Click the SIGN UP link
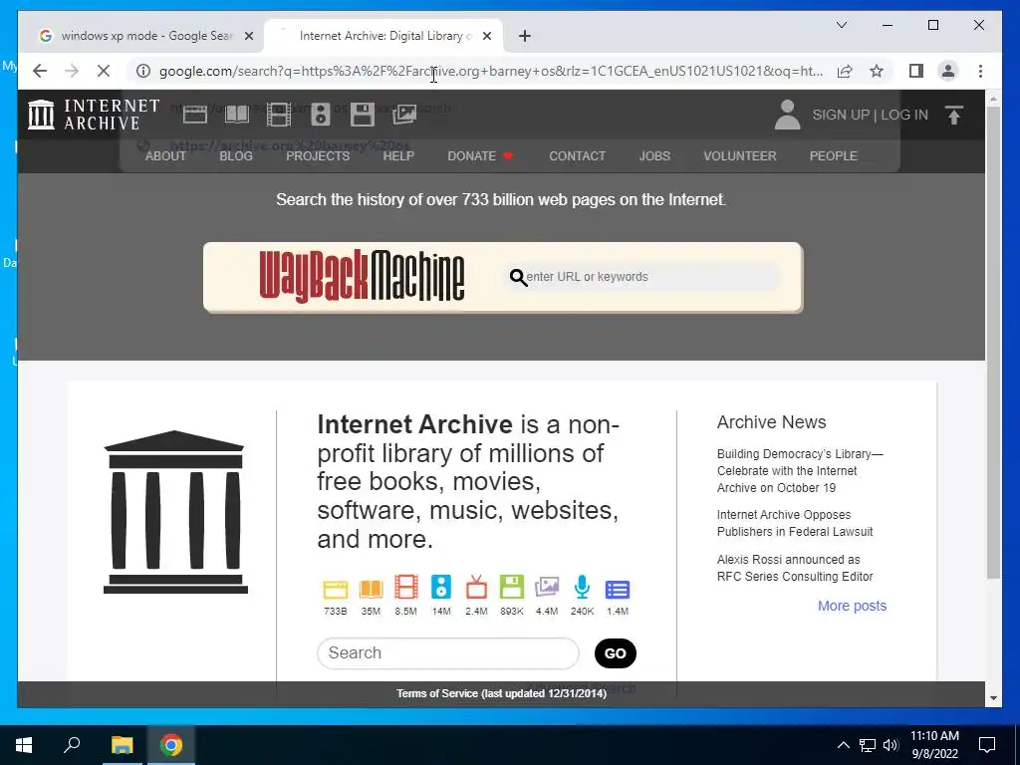 click(841, 116)
